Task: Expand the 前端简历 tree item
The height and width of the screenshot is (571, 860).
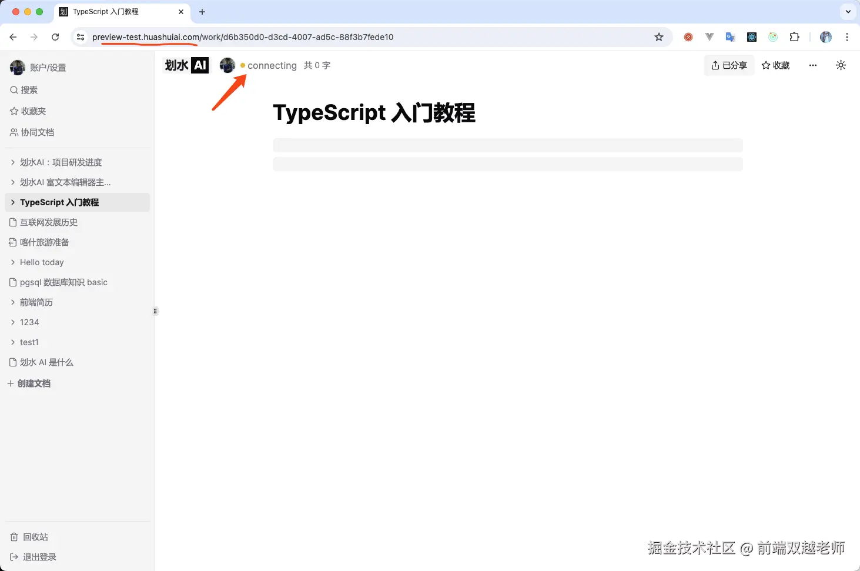Action: tap(12, 302)
